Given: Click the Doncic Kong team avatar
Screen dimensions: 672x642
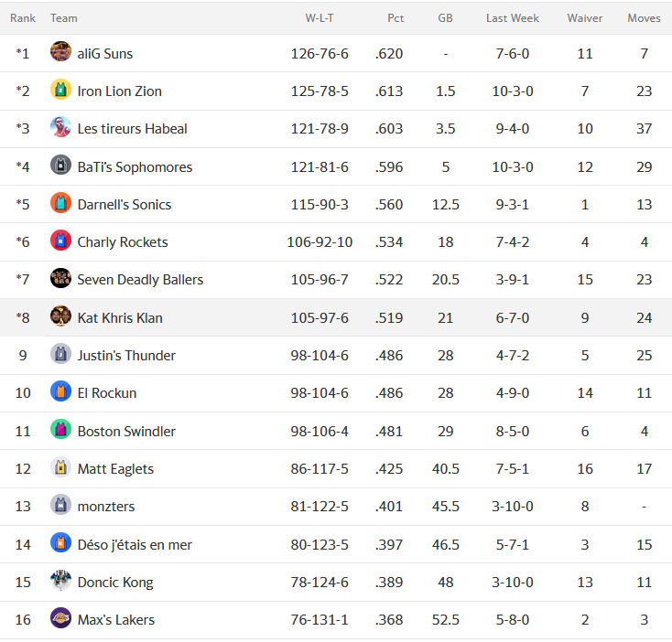Looking at the screenshot, I should tap(60, 581).
